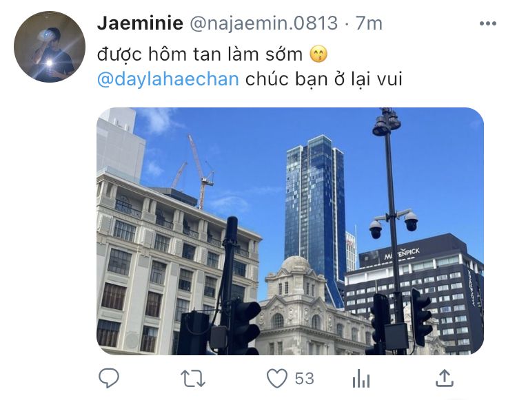517x400 pixels.
Task: Click the Mövenpick hotel sign in photo
Action: 402,254
